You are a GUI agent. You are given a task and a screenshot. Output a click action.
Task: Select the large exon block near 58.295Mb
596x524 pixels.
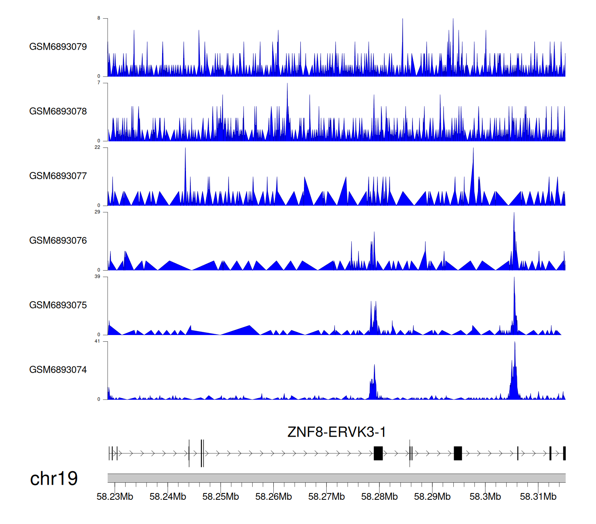(x=458, y=453)
